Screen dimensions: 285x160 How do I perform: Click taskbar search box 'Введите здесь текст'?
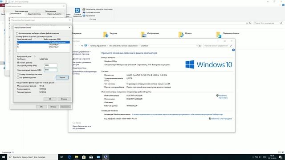[33, 157]
